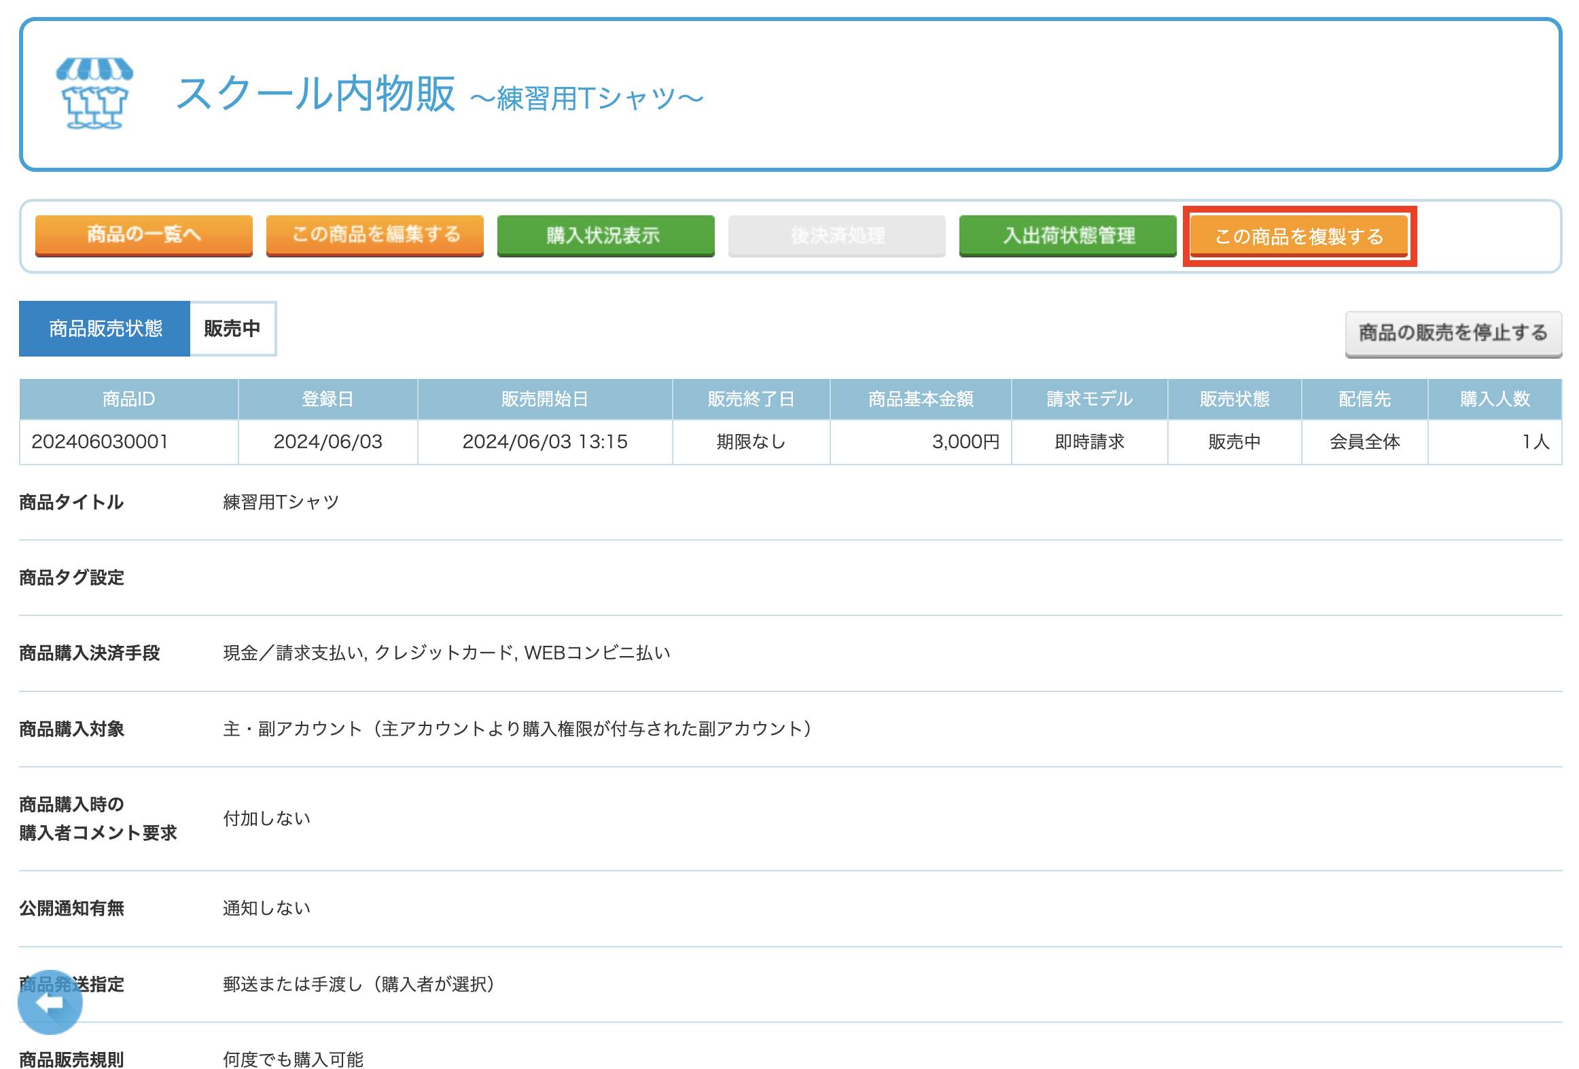Click the page title スクール内物販
This screenshot has width=1579, height=1069.
click(x=316, y=93)
